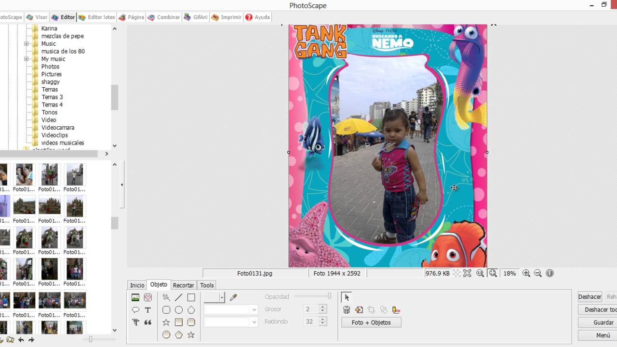
Task: Select the outlined circle shape
Action: click(x=179, y=310)
